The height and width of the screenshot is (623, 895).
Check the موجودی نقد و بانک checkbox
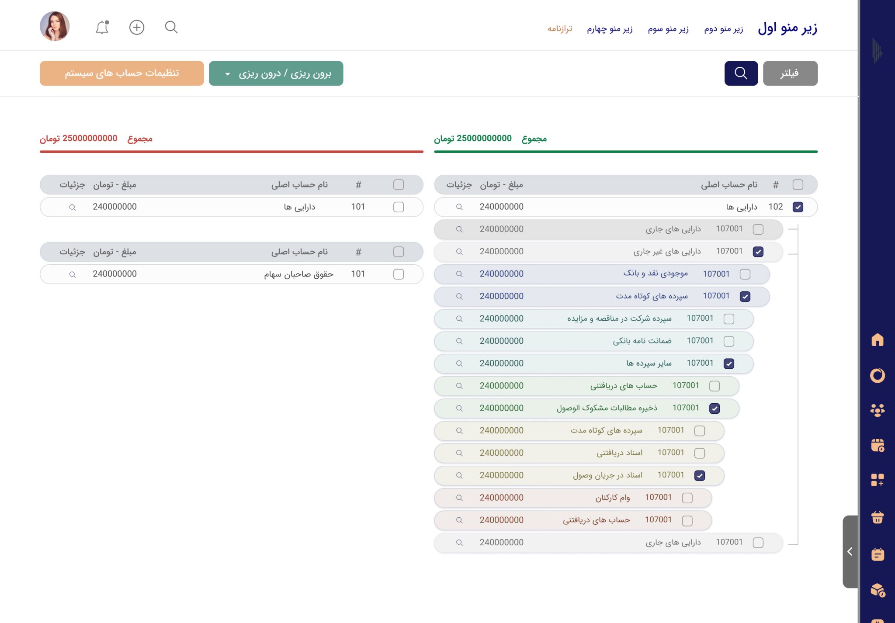coord(745,274)
